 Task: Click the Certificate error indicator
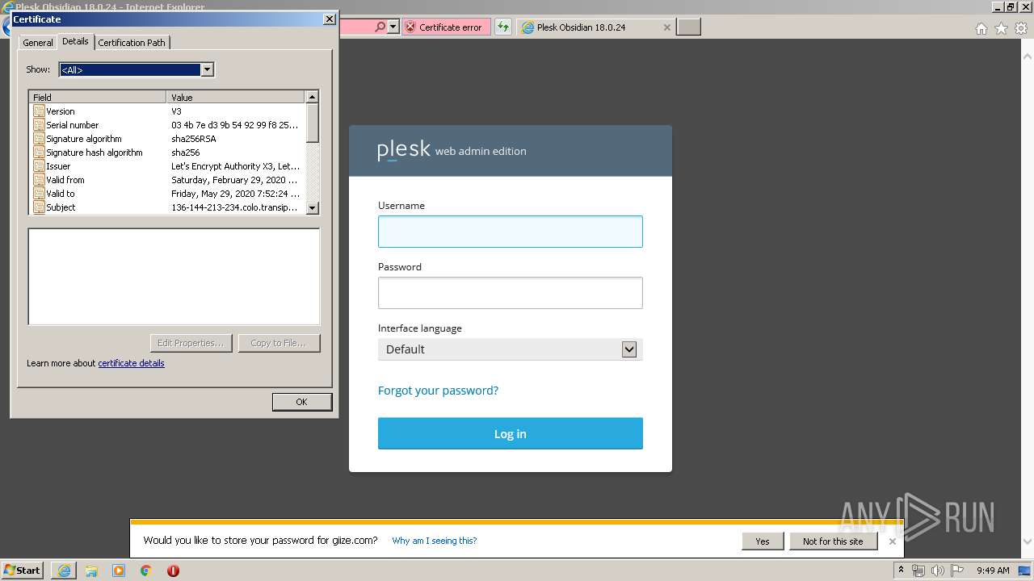tap(445, 27)
